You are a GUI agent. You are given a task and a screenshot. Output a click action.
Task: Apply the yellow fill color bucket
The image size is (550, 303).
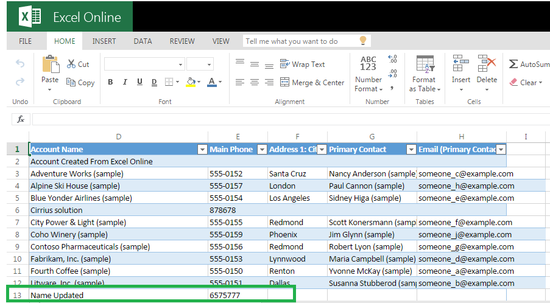[x=191, y=82]
